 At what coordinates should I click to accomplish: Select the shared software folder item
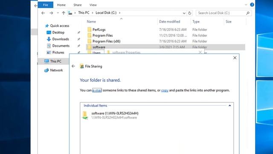click(110, 115)
